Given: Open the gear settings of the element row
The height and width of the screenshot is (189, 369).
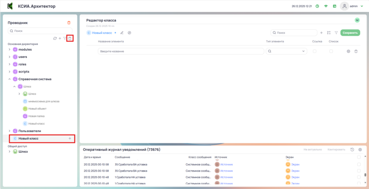Looking at the screenshot, I should (x=348, y=52).
